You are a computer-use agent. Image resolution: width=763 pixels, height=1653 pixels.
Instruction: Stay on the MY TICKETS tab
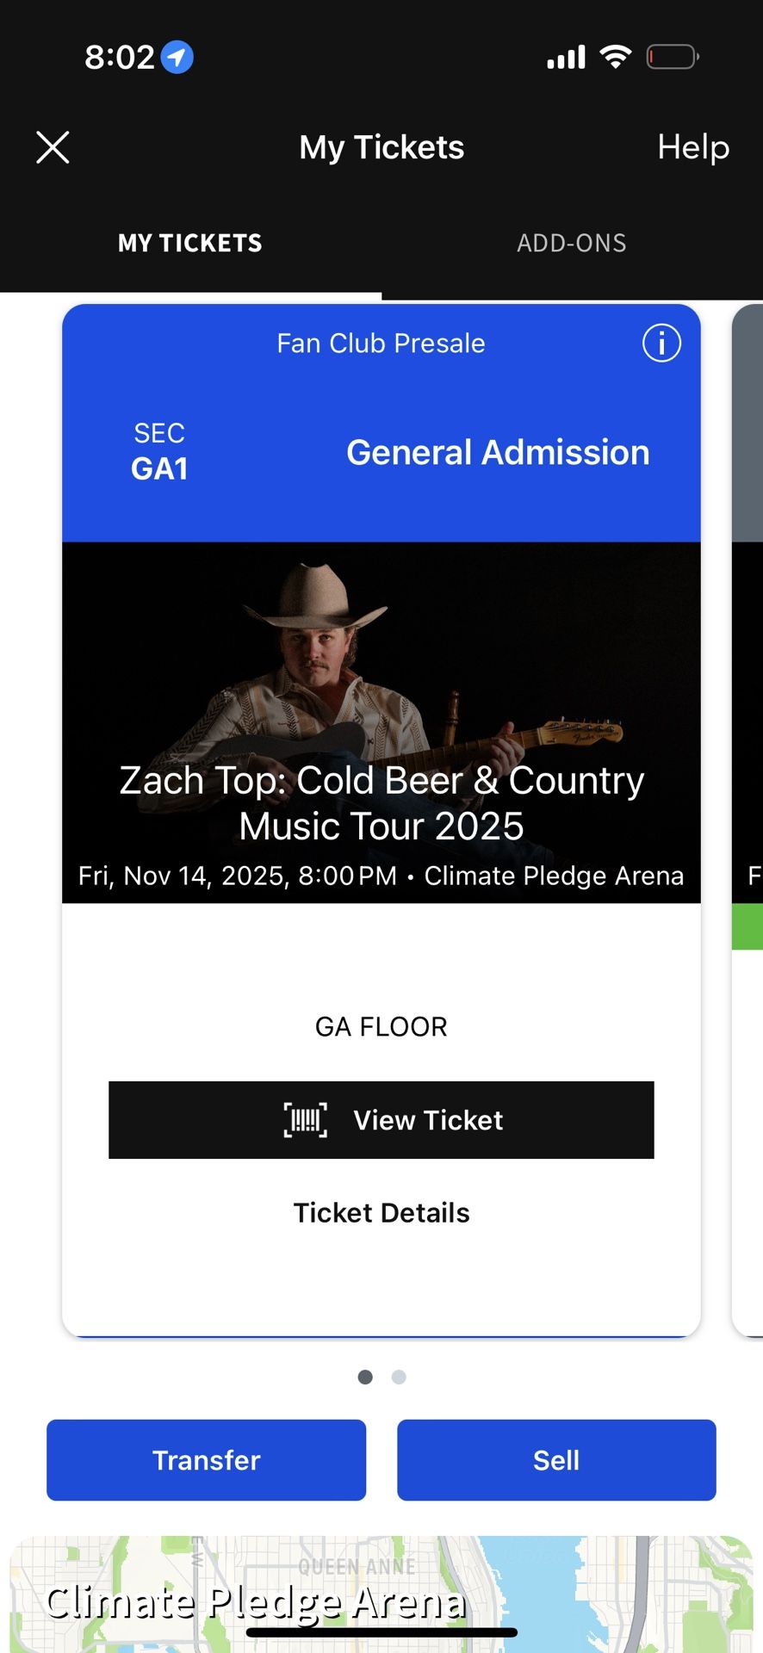pyautogui.click(x=189, y=243)
